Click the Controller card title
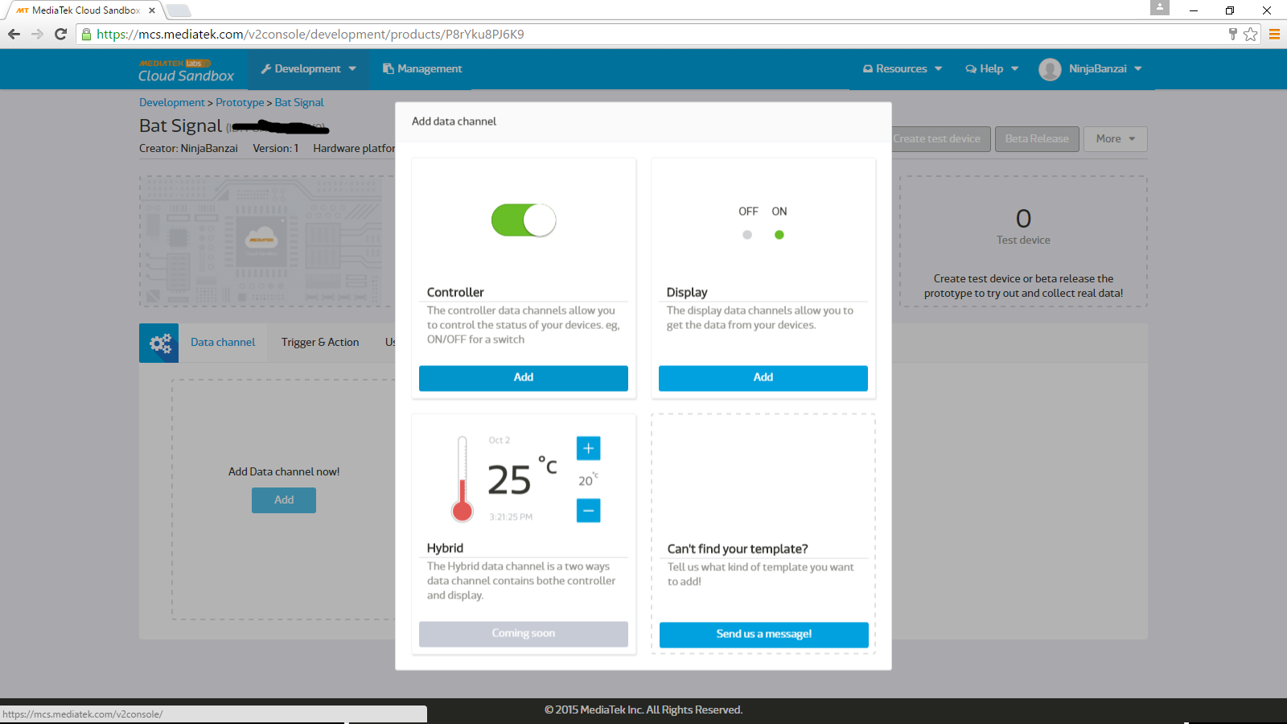 point(455,292)
